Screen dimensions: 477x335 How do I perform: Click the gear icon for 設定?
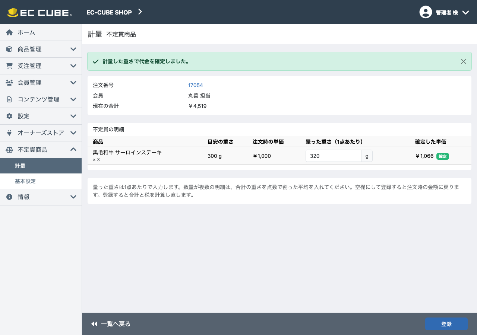(9, 116)
